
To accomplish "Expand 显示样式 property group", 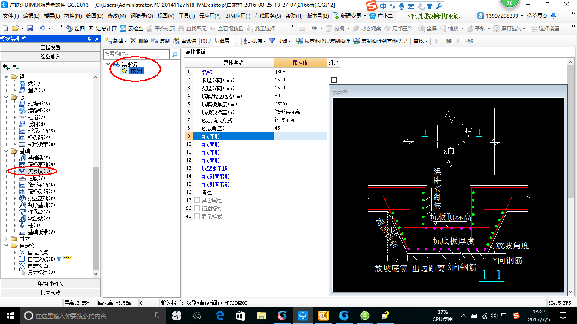I will [197, 216].
